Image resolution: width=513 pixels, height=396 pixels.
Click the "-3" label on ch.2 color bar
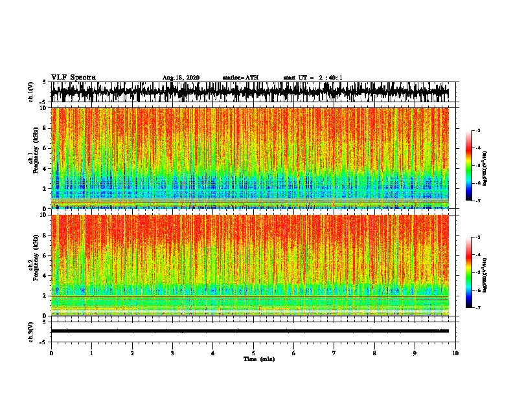pyautogui.click(x=477, y=237)
